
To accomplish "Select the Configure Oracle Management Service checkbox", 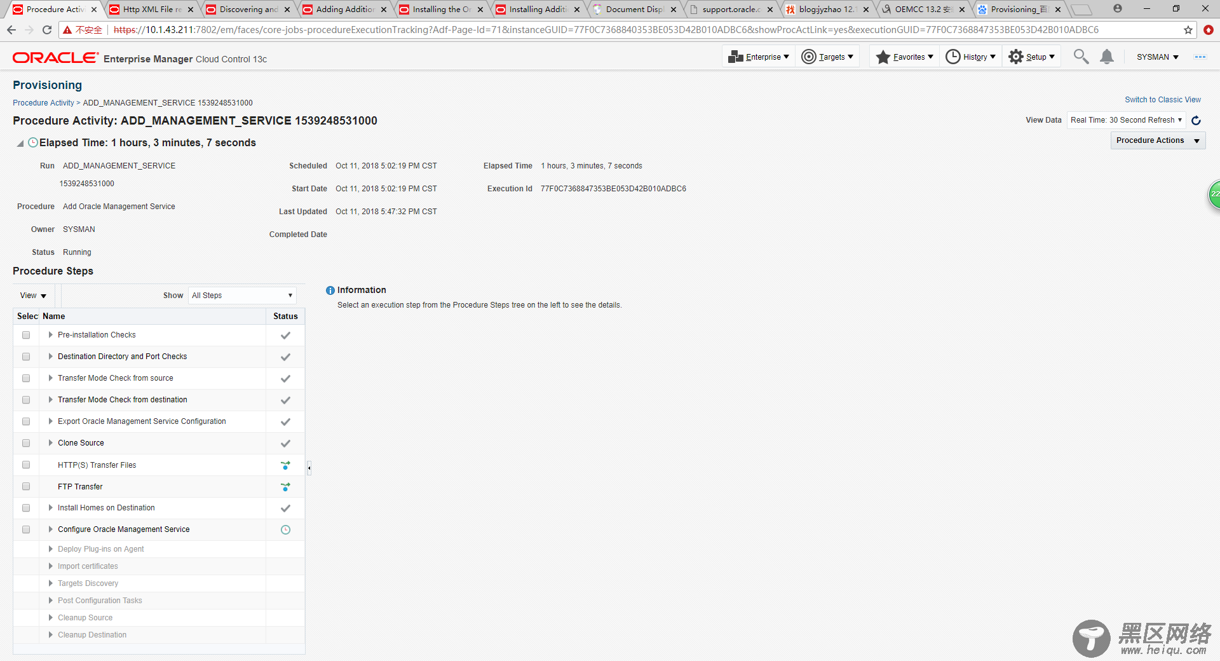I will [x=26, y=529].
